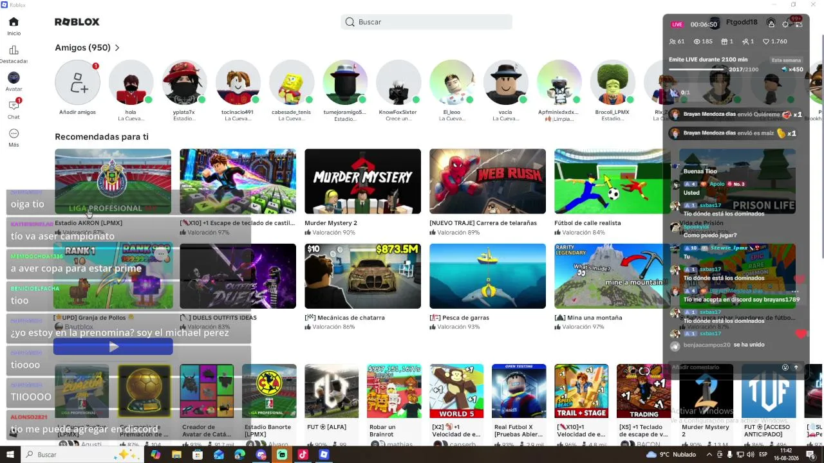Image resolution: width=824 pixels, height=463 pixels.
Task: Open File Explorer from the taskbar
Action: click(x=176, y=455)
